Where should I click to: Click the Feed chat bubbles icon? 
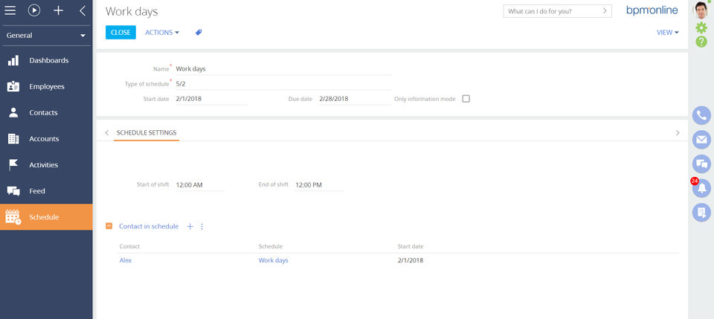click(x=13, y=191)
